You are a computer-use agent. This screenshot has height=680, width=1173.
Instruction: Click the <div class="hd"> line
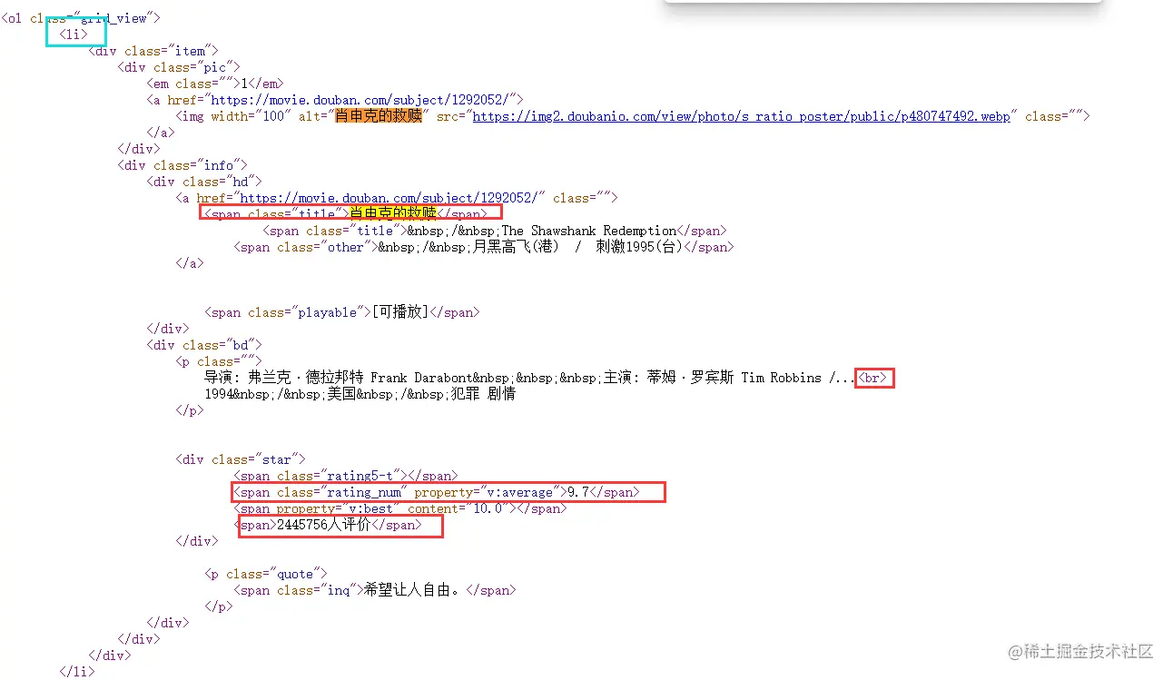(203, 182)
